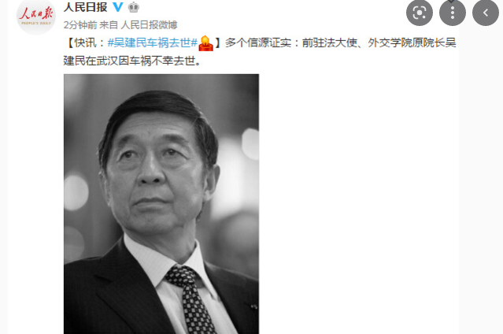Click the 来自 label before the source
The width and height of the screenshot is (503, 334).
[x=109, y=24]
